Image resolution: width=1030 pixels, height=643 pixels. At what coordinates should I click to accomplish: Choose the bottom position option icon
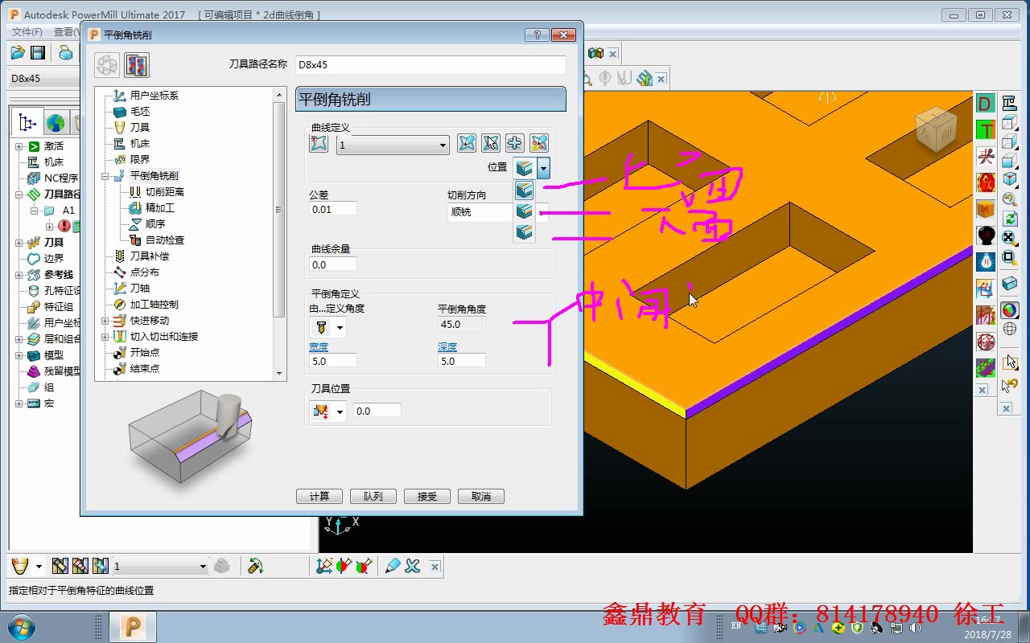[524, 232]
